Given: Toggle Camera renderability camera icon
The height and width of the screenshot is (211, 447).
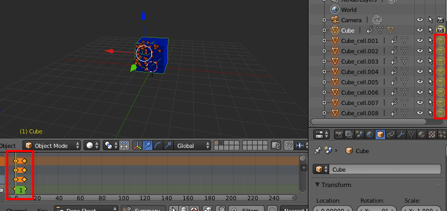Looking at the screenshot, I should pos(441,20).
